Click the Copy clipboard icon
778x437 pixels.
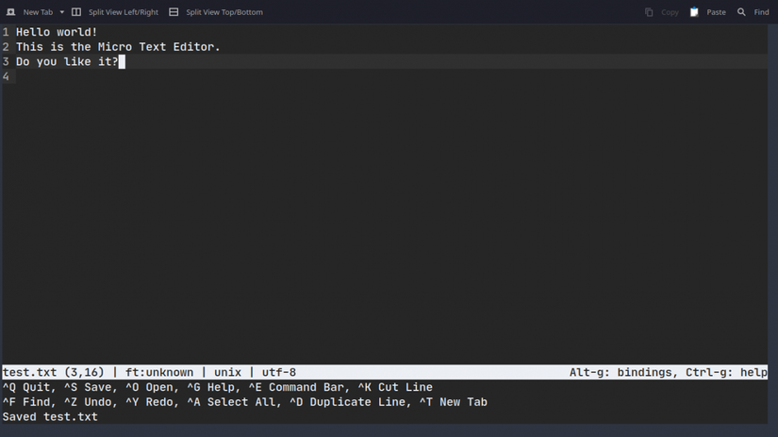tap(649, 12)
